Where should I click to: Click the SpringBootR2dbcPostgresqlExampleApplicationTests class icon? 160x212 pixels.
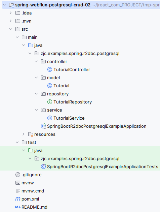pyautogui.click(x=43, y=166)
